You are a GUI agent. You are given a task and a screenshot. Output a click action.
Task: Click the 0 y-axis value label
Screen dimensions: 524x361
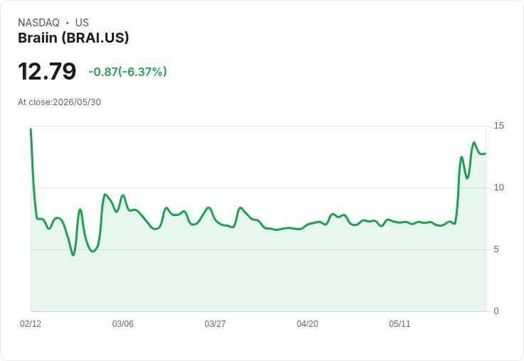pyautogui.click(x=496, y=311)
